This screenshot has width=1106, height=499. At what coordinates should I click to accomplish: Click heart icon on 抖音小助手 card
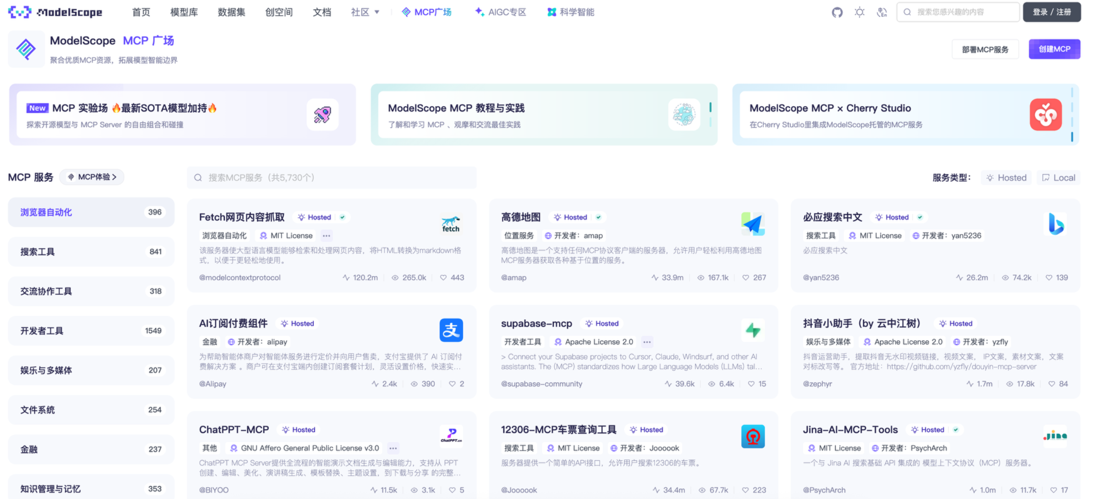pos(1052,384)
